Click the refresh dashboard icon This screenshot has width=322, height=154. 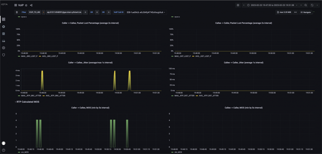312,5
